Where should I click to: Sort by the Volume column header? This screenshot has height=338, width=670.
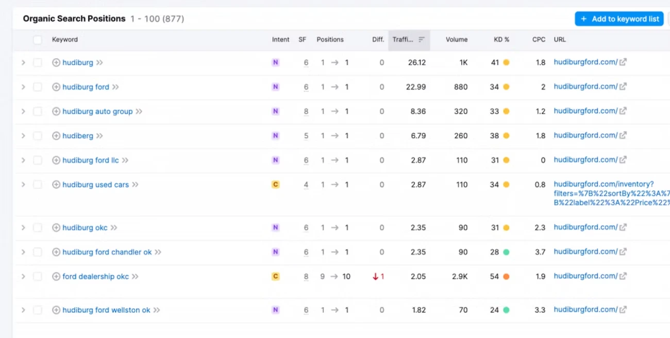click(x=457, y=40)
